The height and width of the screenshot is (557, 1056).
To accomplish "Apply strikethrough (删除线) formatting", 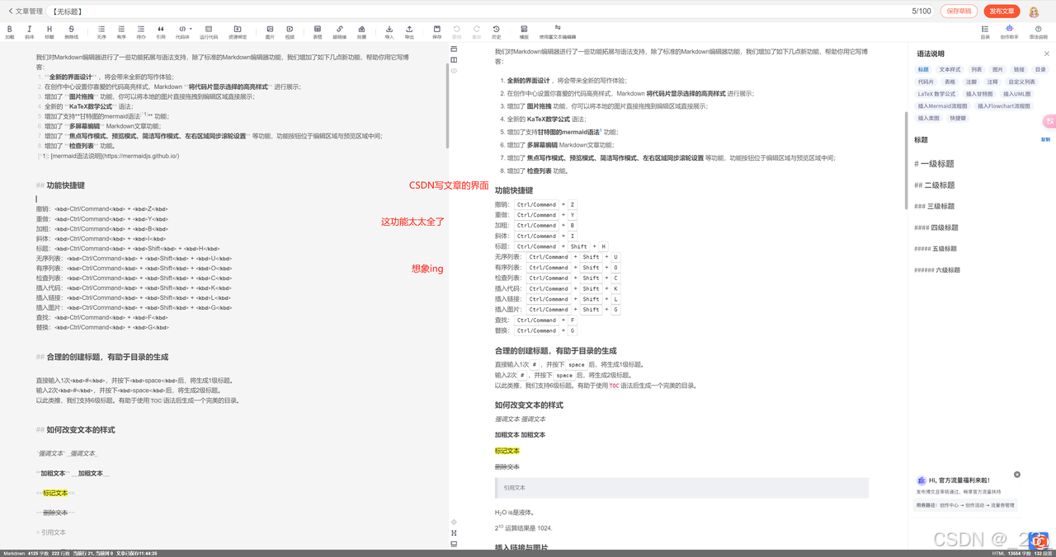I will coord(72,32).
